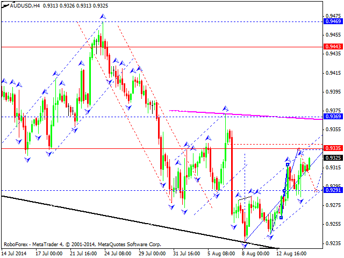Click the up fractal arrow at the 0.9369 spike
The image size is (344, 258).
coord(225,109)
